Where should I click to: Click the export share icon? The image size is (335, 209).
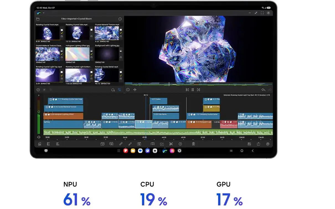coord(258,144)
